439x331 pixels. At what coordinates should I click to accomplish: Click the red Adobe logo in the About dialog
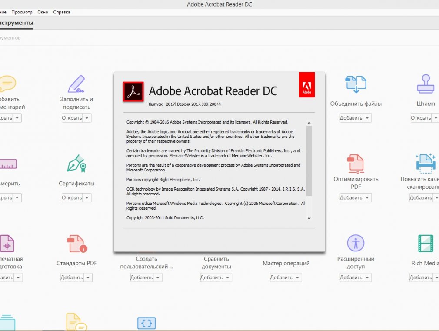307,85
